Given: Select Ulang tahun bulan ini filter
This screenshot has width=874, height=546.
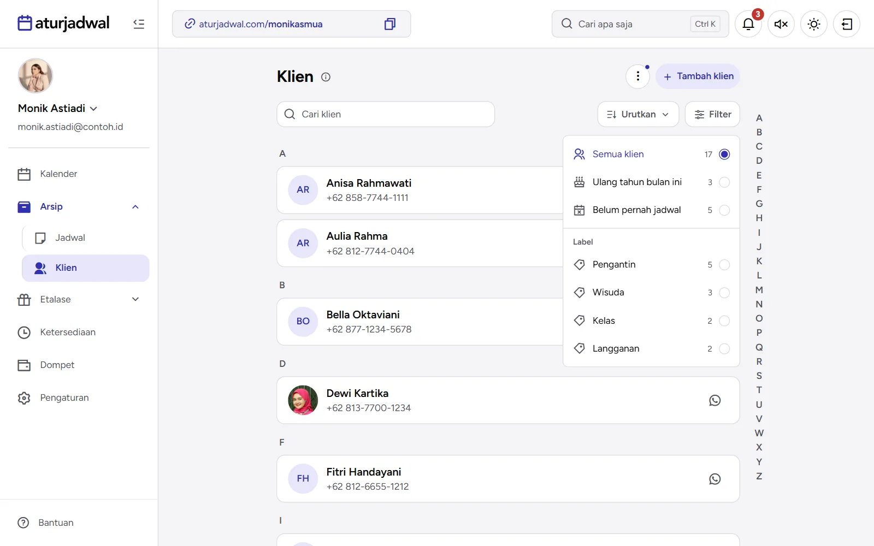Looking at the screenshot, I should [651, 182].
